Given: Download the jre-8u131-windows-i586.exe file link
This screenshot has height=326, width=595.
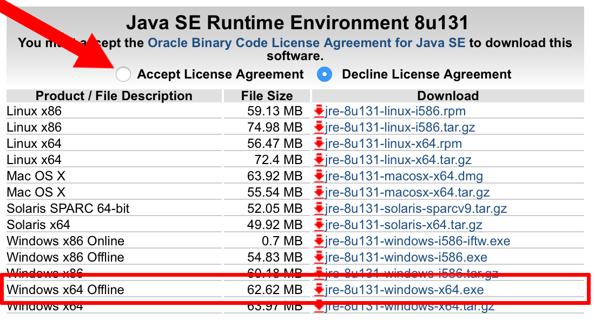Looking at the screenshot, I should pos(406,258).
